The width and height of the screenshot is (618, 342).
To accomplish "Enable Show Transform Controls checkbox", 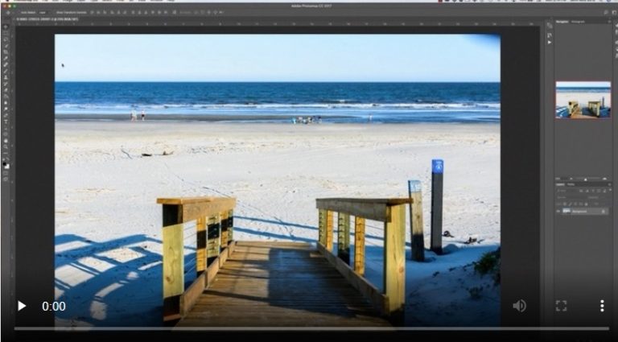I will pyautogui.click(x=56, y=13).
